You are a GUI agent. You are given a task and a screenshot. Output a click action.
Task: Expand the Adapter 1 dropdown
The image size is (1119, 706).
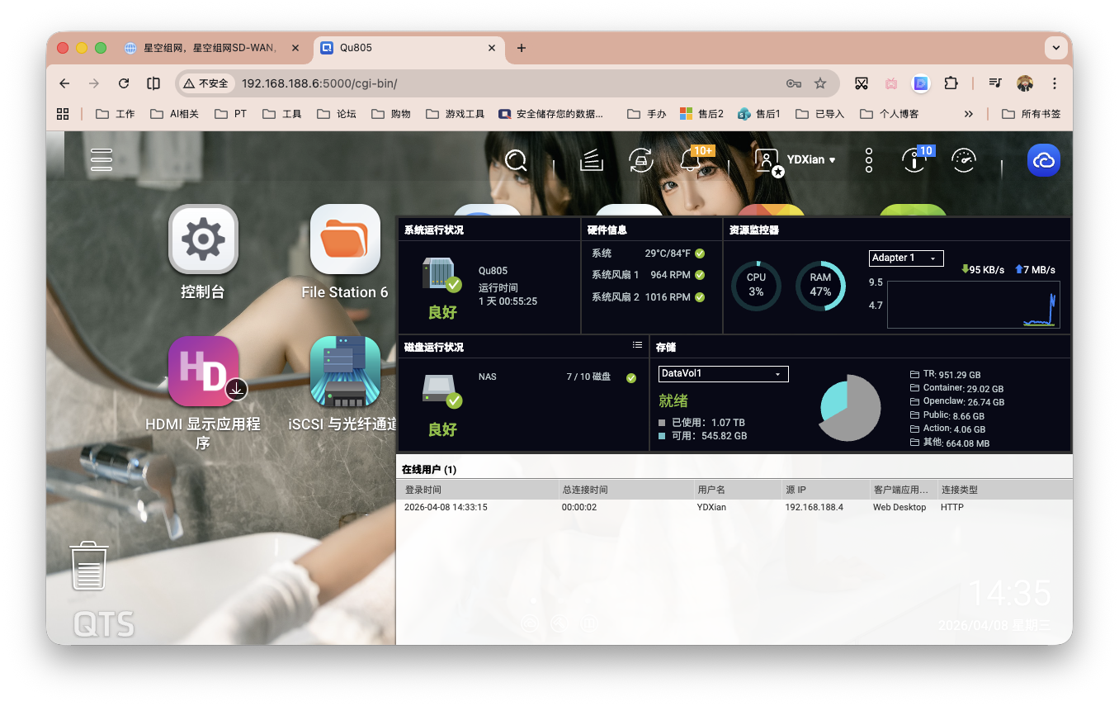pos(905,258)
